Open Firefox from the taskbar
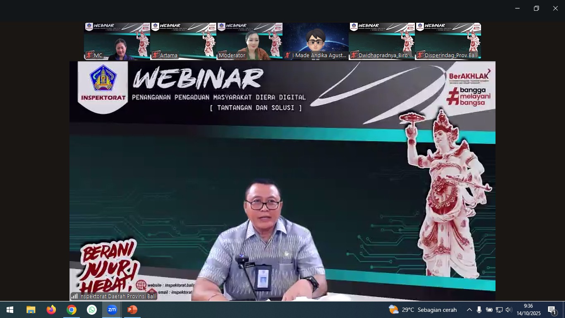 click(51, 310)
